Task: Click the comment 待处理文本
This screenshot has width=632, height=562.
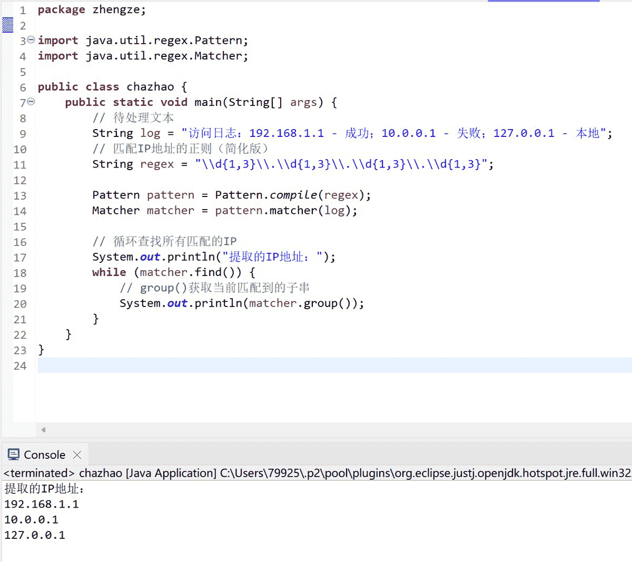Action: (x=133, y=117)
